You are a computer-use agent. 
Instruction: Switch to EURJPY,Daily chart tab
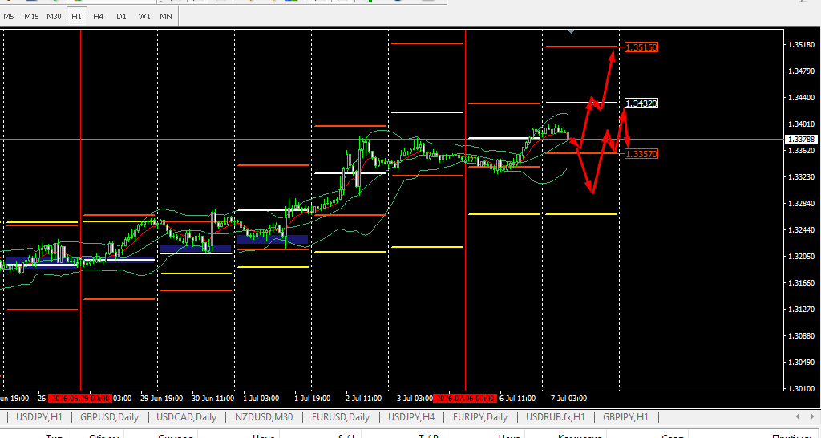click(x=480, y=417)
